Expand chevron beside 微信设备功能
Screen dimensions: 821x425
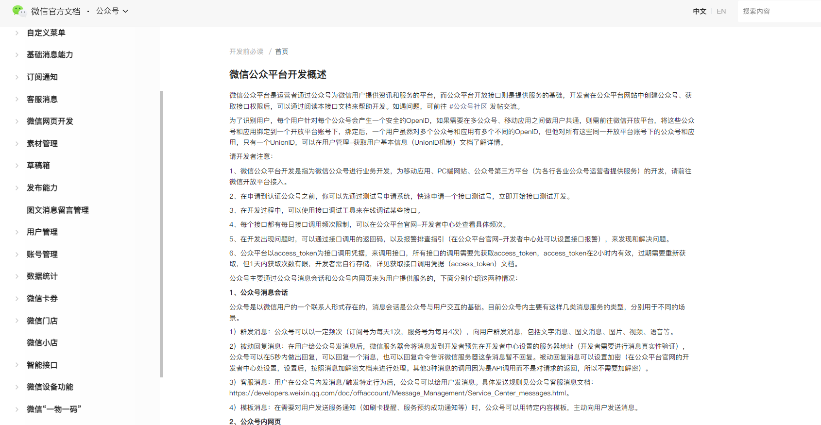17,387
